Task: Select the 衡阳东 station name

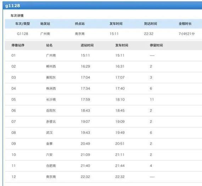Action: point(51,78)
